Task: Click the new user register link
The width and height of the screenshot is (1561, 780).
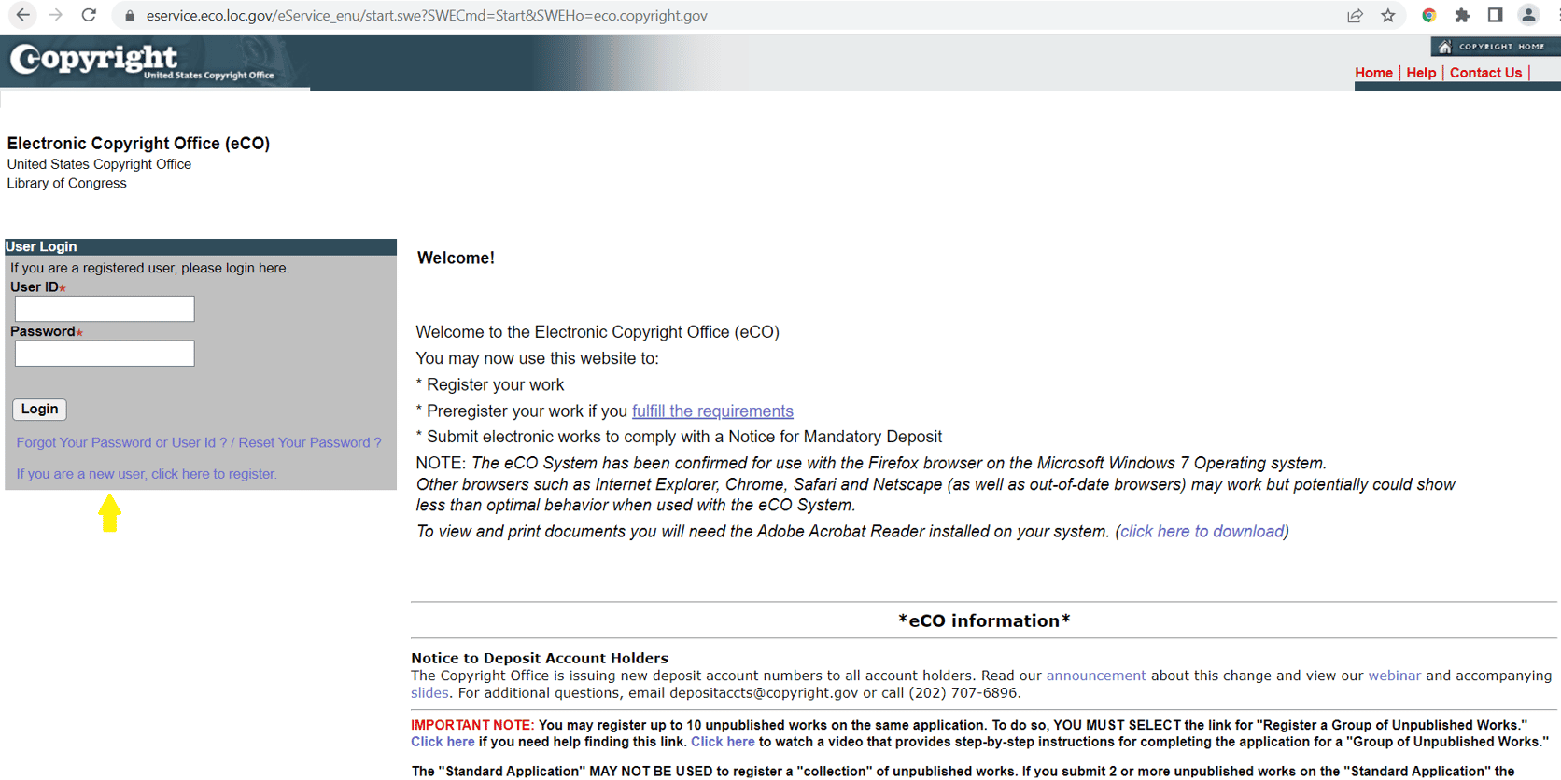Action: 147,474
